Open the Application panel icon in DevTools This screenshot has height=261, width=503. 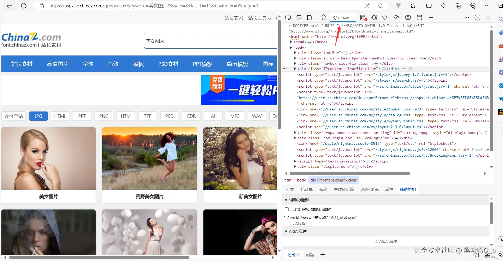pos(419,17)
